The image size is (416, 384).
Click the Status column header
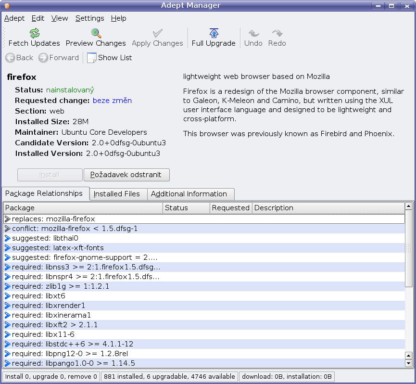coord(186,208)
